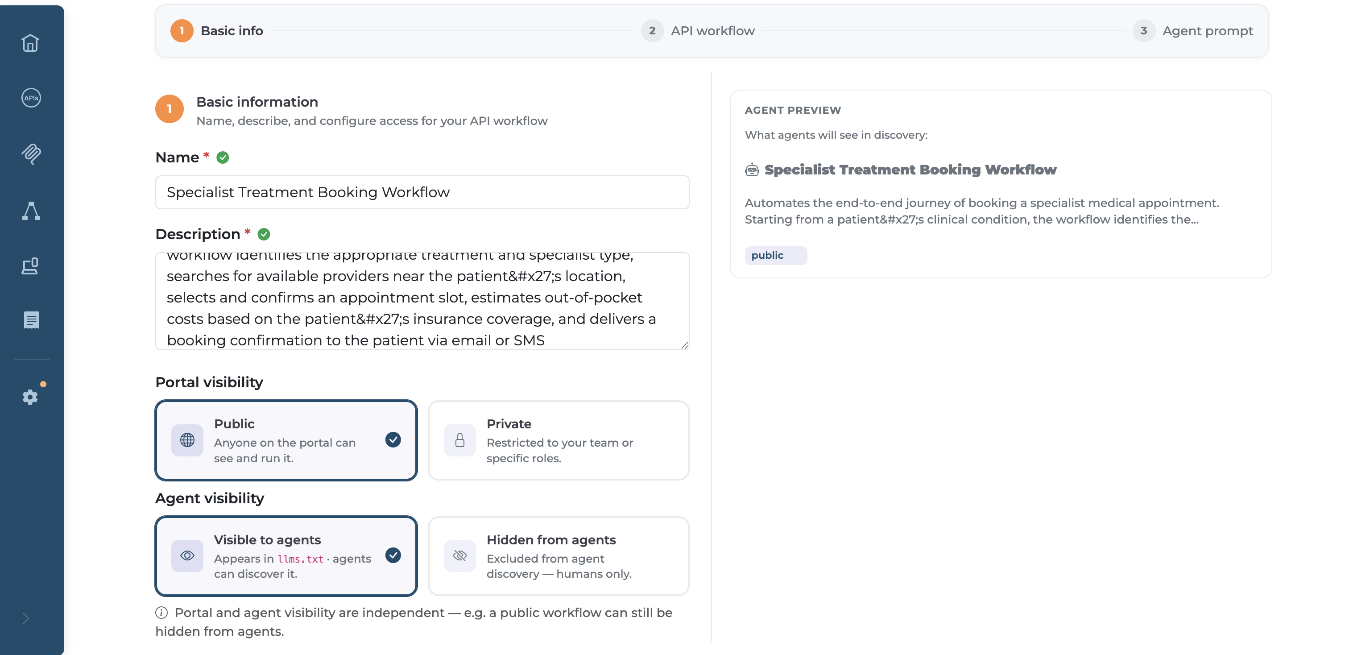Screen dimensions: 1349x655
Task: Click the Basic information section heading
Action: click(x=257, y=102)
